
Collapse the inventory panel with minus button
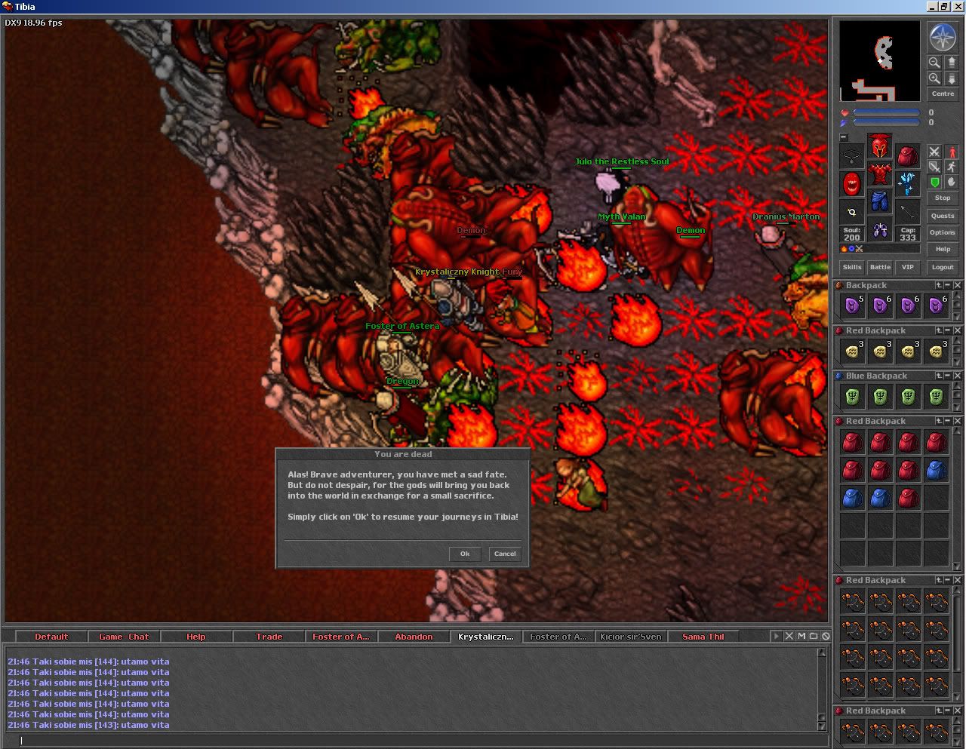[844, 137]
